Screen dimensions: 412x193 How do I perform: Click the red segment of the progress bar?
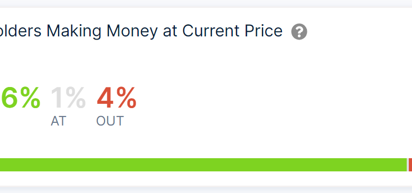tap(410, 165)
